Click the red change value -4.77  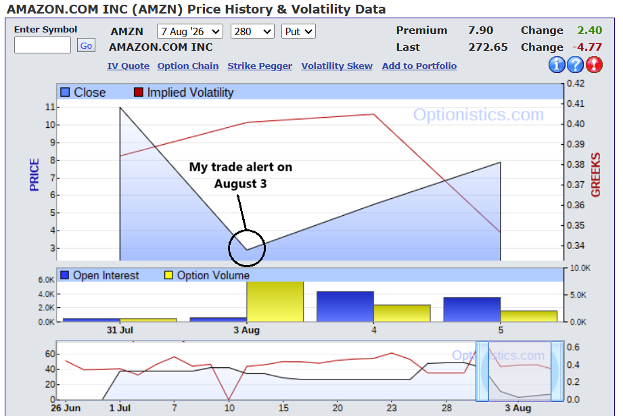click(587, 47)
